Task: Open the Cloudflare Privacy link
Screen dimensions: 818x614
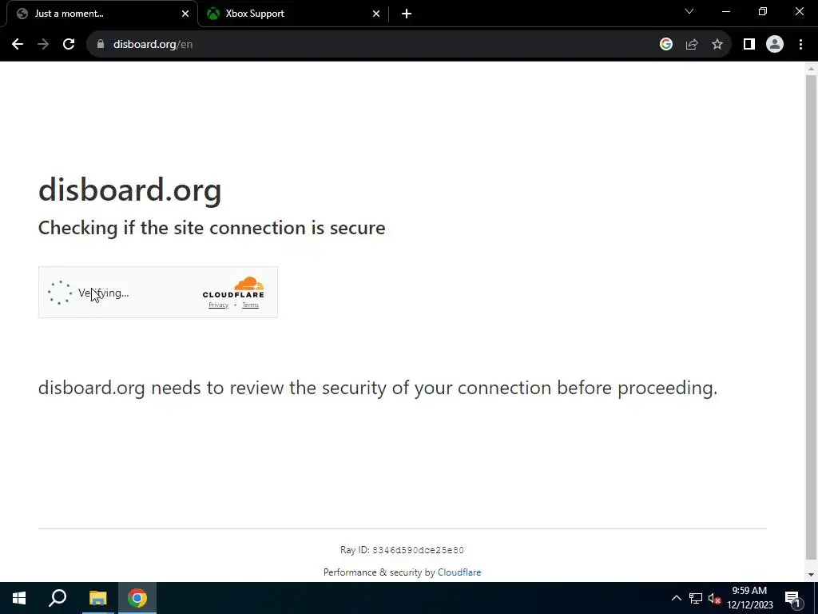Action: [x=219, y=305]
